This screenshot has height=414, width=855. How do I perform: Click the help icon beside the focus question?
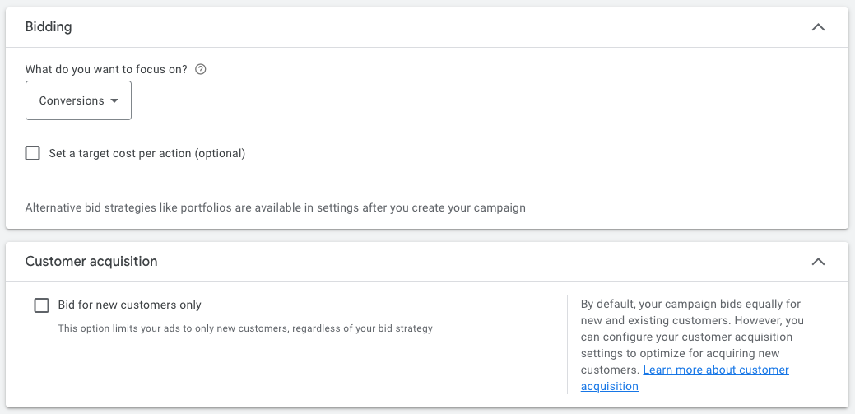coord(200,70)
